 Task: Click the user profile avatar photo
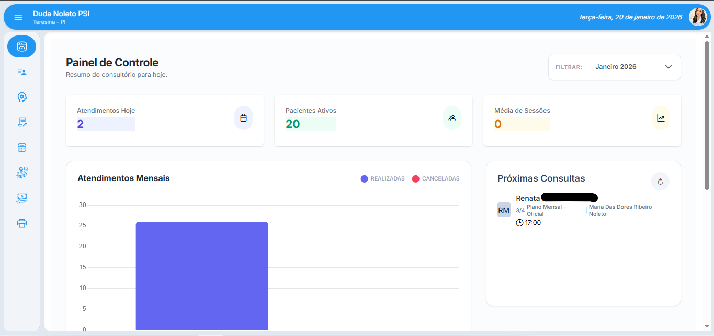coord(697,17)
